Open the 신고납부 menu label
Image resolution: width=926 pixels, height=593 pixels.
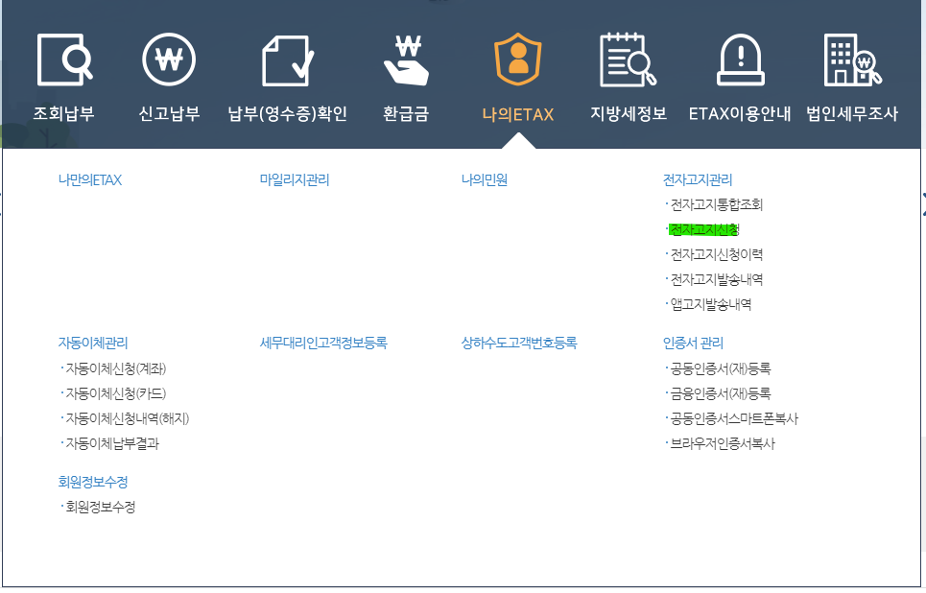(169, 113)
